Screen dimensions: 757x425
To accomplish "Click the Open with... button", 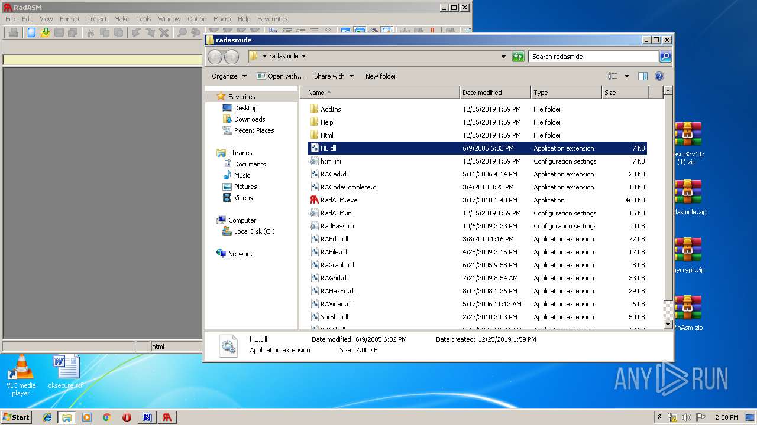I will click(280, 76).
